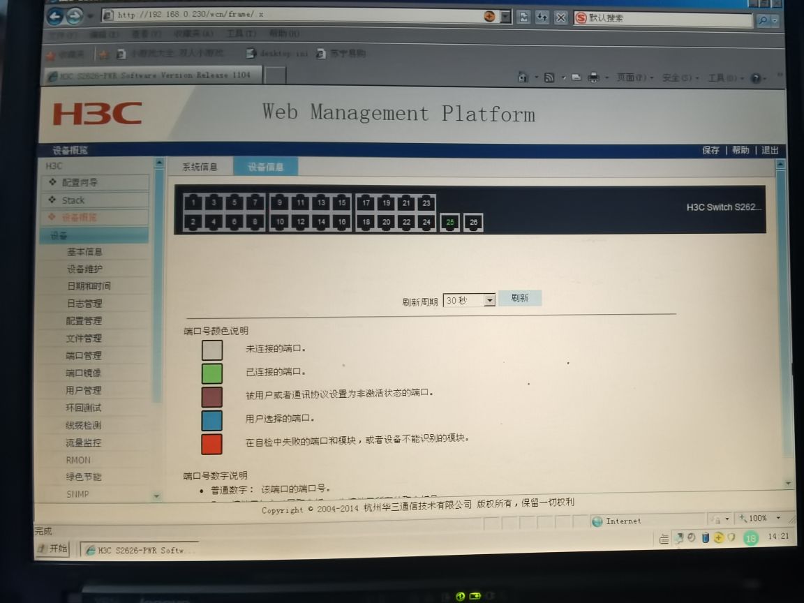Select connected green port 25
This screenshot has width=804, height=603.
(x=449, y=222)
